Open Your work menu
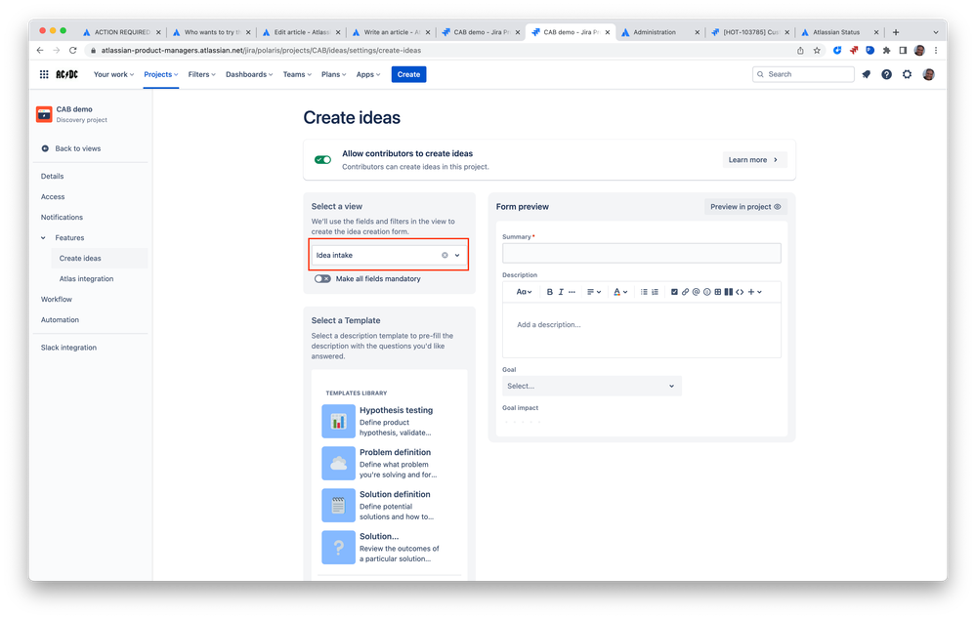Viewport: 976px width, 619px height. (x=113, y=74)
